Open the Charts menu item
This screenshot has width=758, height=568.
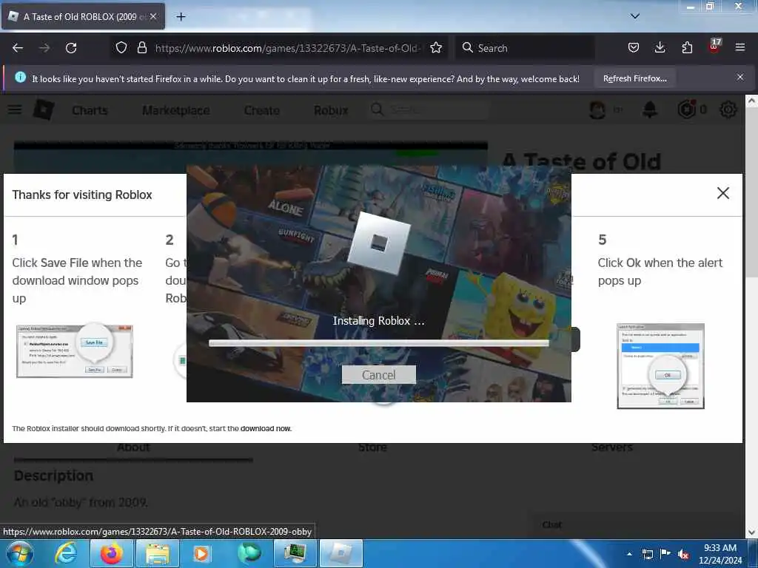pyautogui.click(x=90, y=111)
